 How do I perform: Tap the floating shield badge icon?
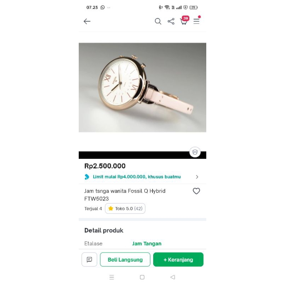tap(195, 152)
